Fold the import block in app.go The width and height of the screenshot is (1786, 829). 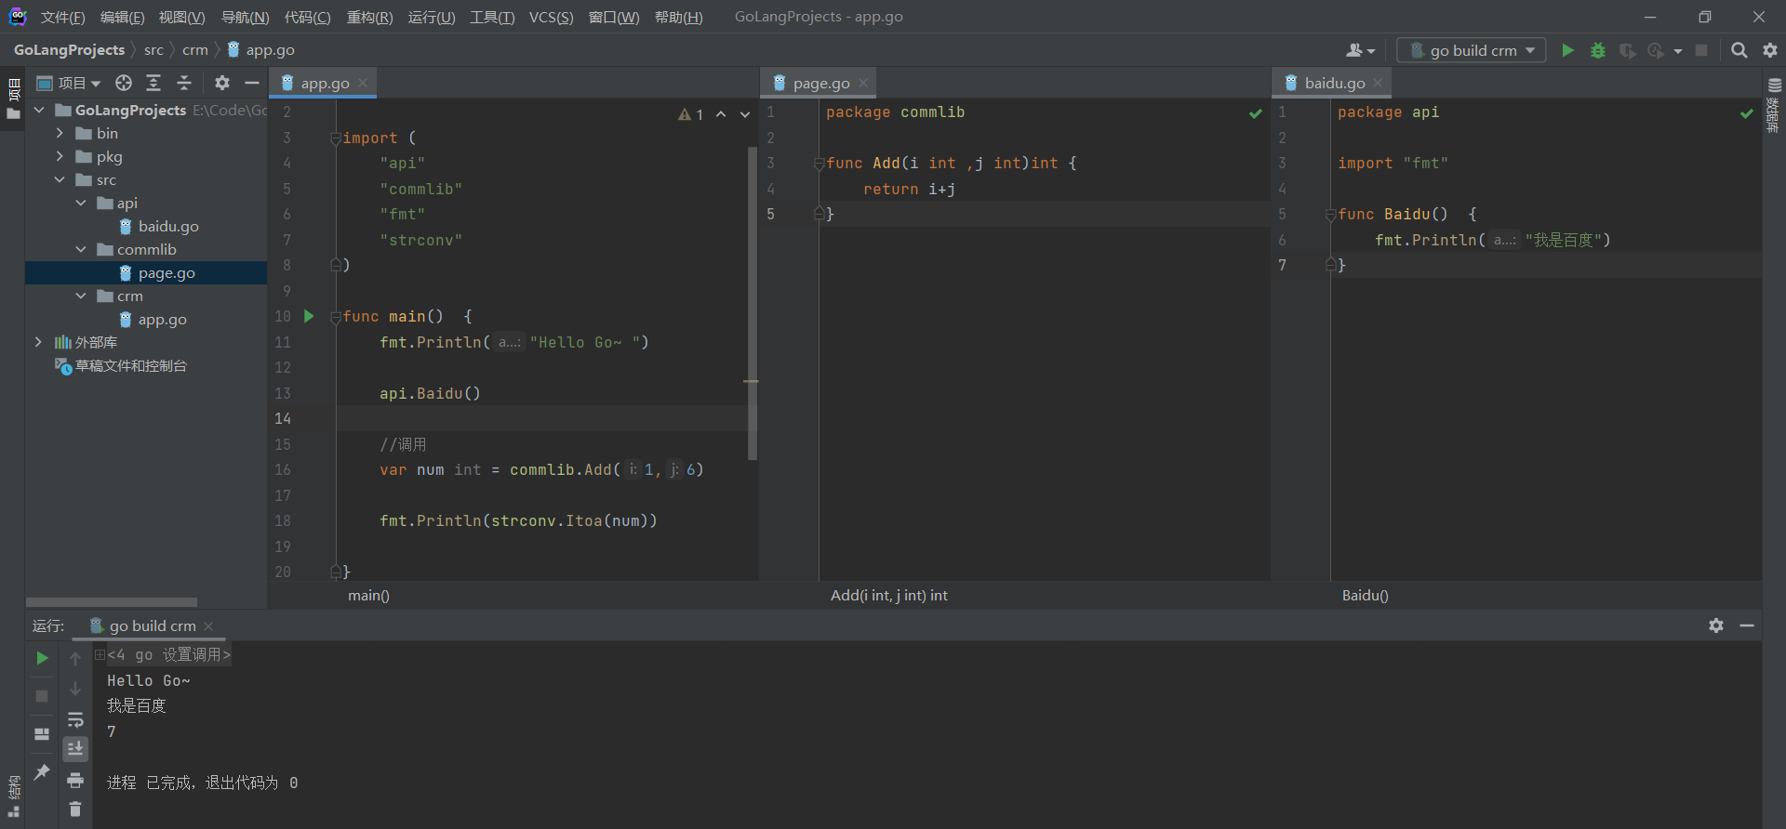[336, 138]
